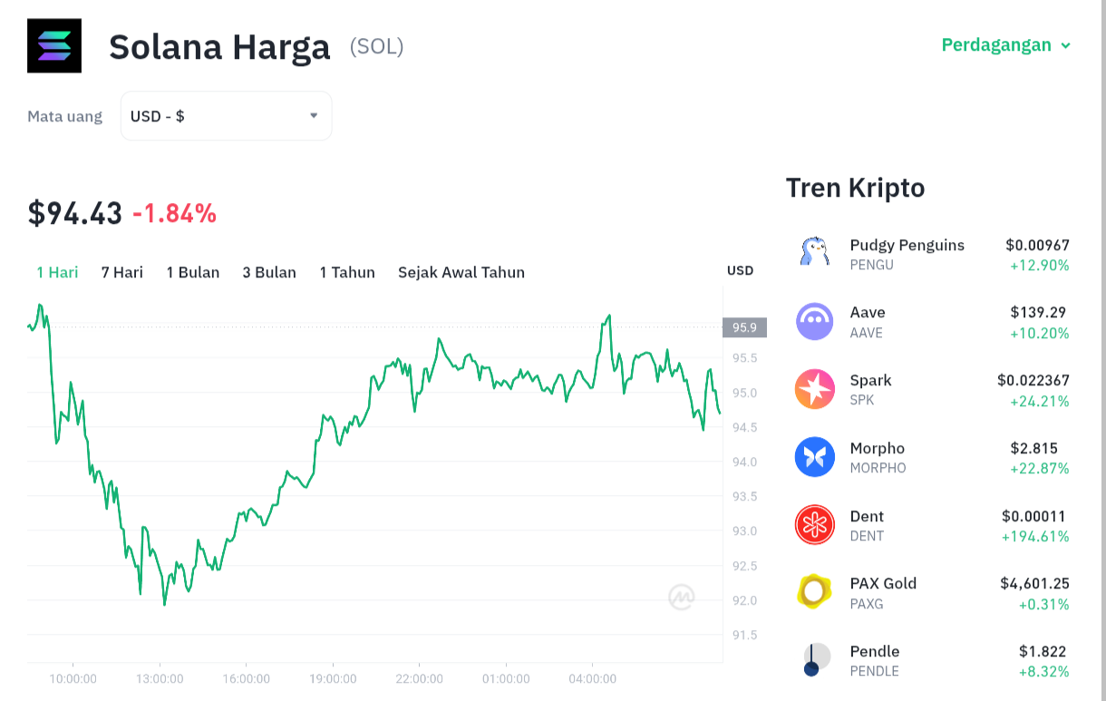
Task: Click the Pendle coin icon
Action: [x=814, y=659]
